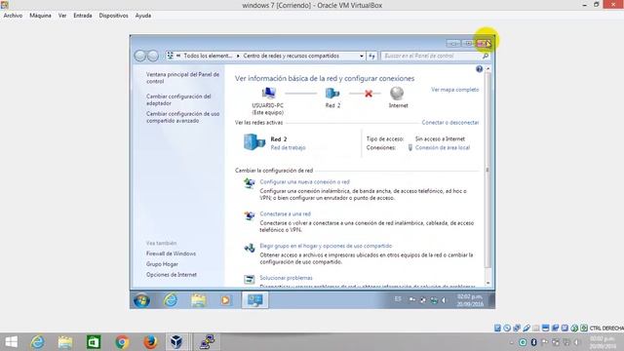
Task: Click the ES language indicator in guest tray
Action: pos(398,299)
